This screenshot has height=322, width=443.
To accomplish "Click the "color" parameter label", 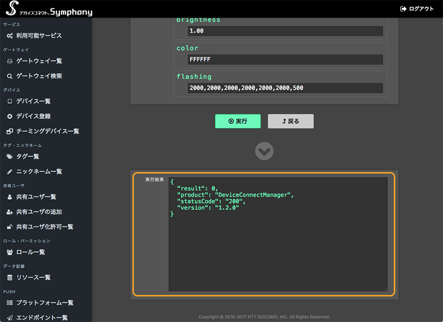I will pyautogui.click(x=188, y=48).
